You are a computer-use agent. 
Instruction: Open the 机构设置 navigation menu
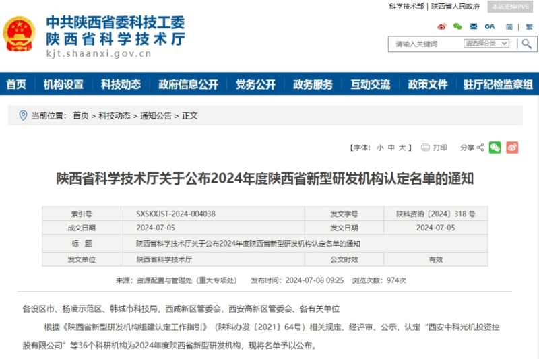coord(63,85)
